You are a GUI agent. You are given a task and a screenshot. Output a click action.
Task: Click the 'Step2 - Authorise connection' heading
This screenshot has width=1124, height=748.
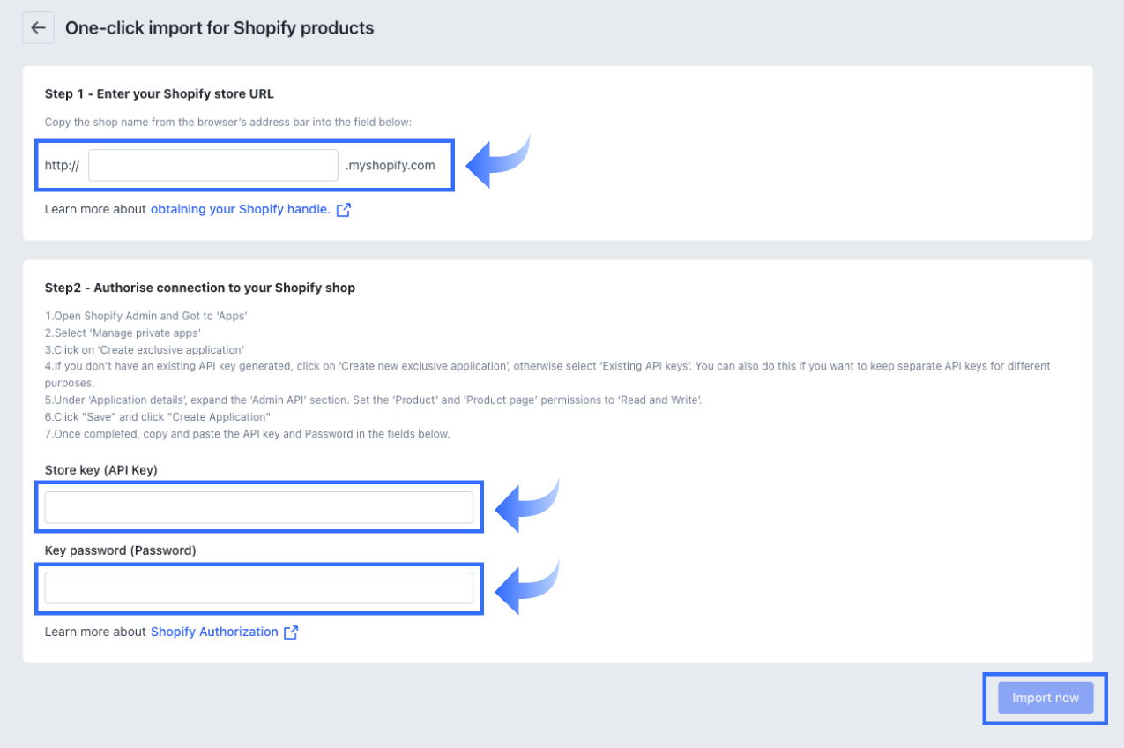point(200,288)
